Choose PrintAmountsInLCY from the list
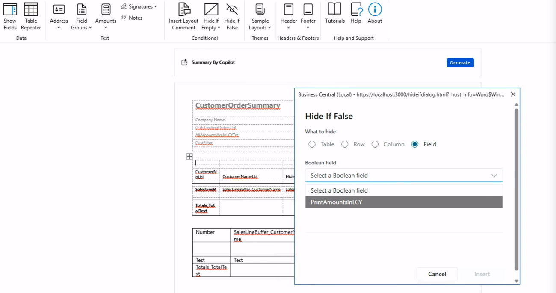The height and width of the screenshot is (293, 556). (404, 202)
